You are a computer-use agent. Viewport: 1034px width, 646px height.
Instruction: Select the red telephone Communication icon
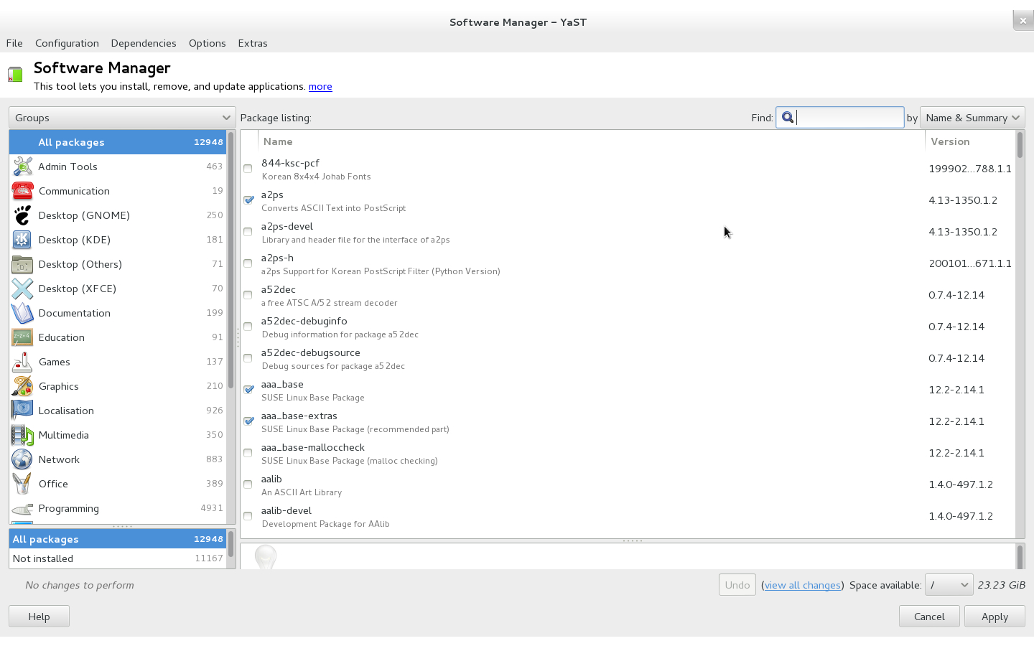coord(22,191)
